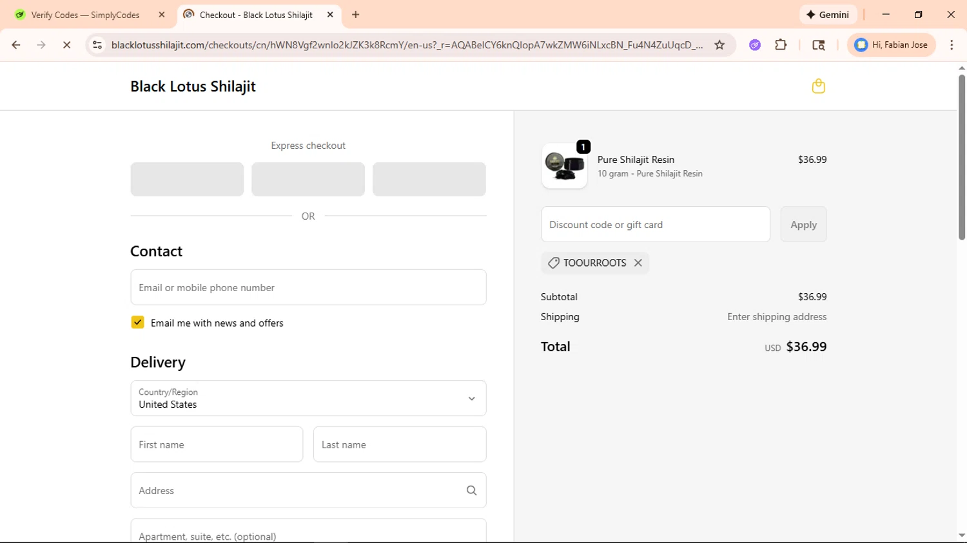
Task: Focus the Address field
Action: point(308,490)
